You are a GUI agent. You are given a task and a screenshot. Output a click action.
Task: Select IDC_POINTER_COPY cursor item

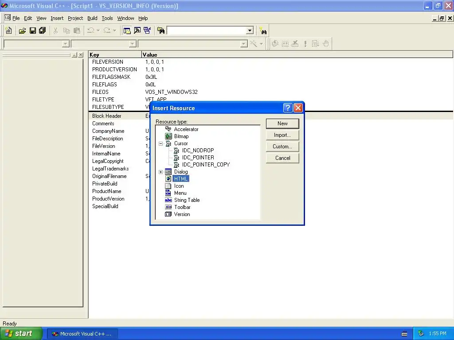206,165
